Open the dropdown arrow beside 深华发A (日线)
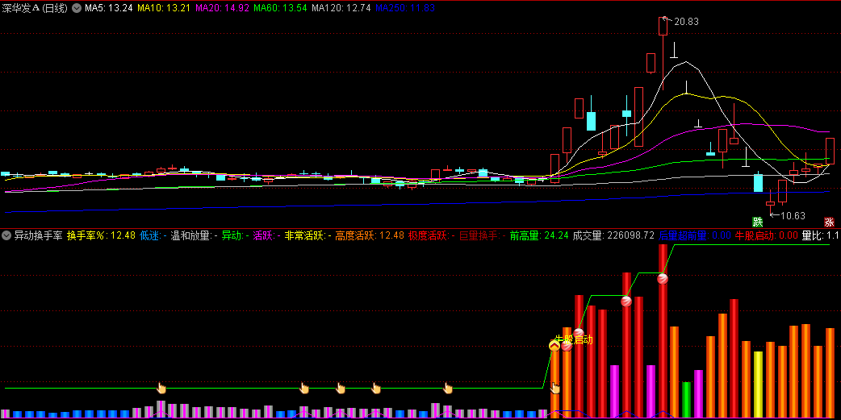841x420 pixels. coord(77,8)
